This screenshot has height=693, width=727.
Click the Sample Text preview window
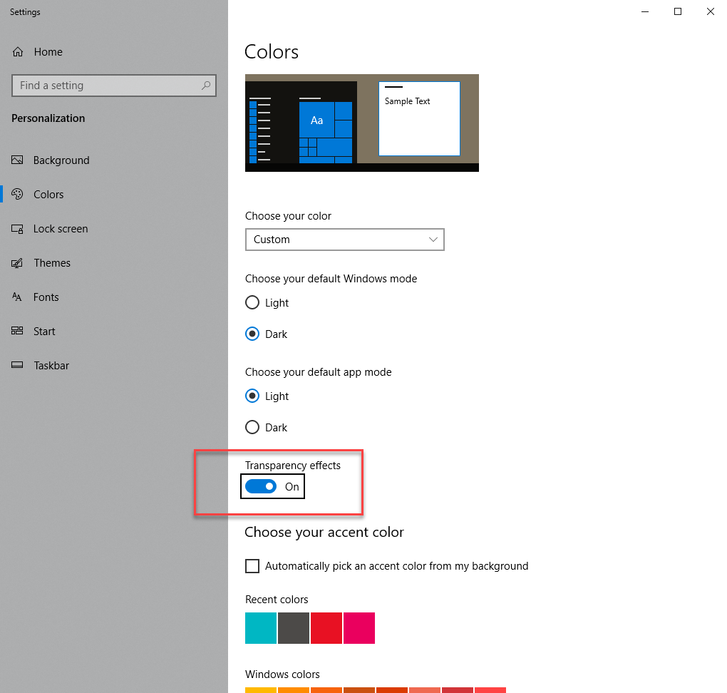tap(419, 118)
